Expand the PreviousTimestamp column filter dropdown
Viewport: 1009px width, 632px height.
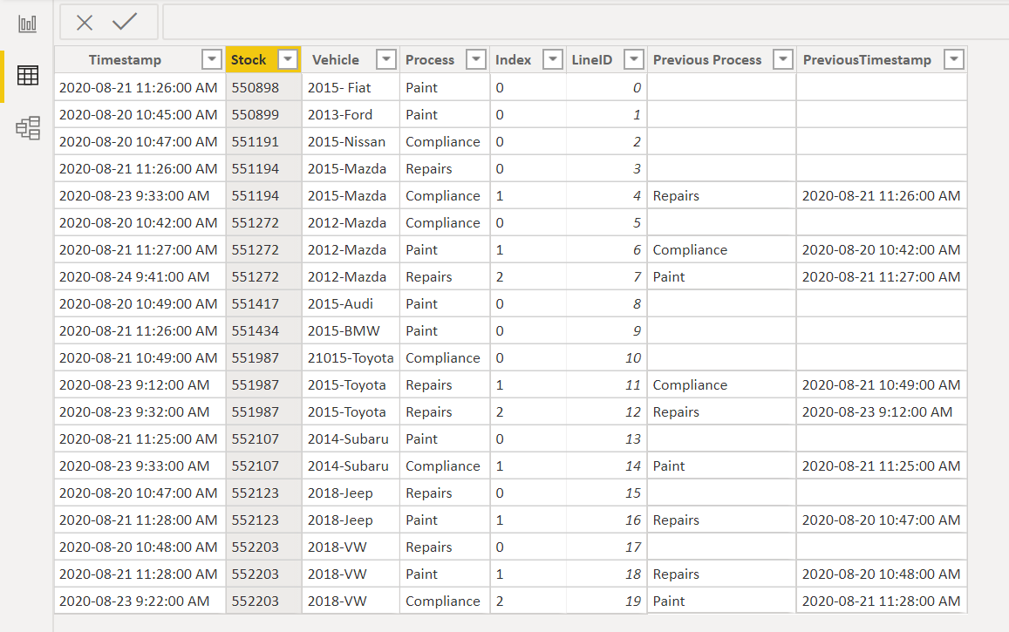[954, 59]
